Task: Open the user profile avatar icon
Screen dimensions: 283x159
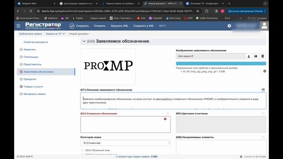Action: [264, 26]
